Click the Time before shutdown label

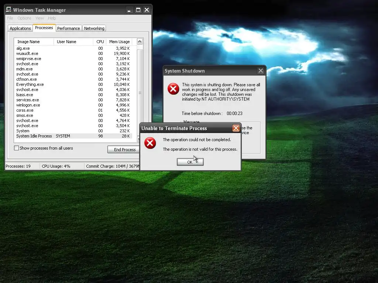(202, 113)
